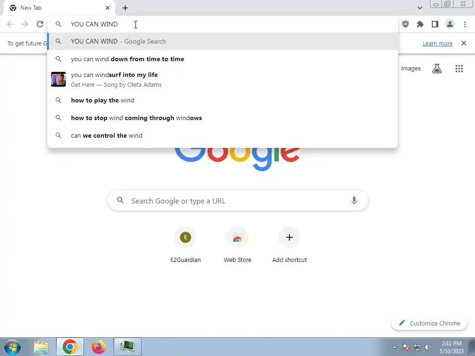The image size is (475, 356).
Task: Choose 'how to play the wind' suggestion
Action: [223, 100]
